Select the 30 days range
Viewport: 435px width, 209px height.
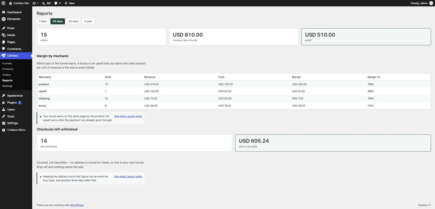[x=57, y=21]
